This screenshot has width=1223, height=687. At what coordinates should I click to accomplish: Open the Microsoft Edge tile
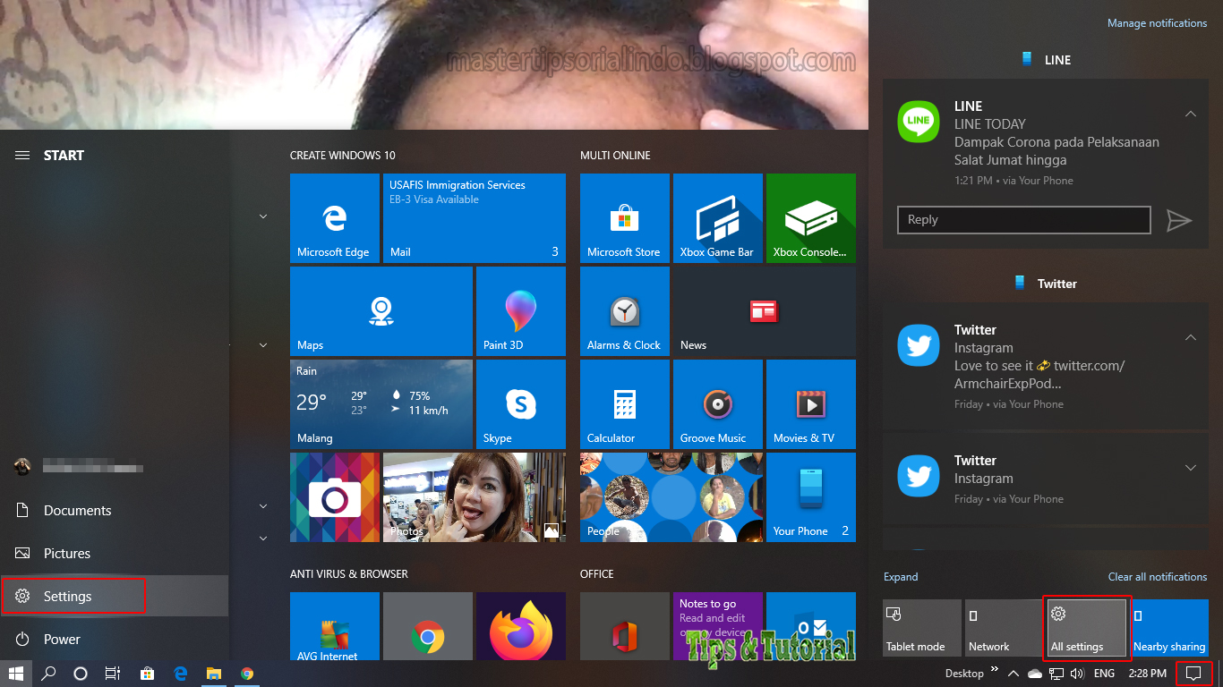335,217
